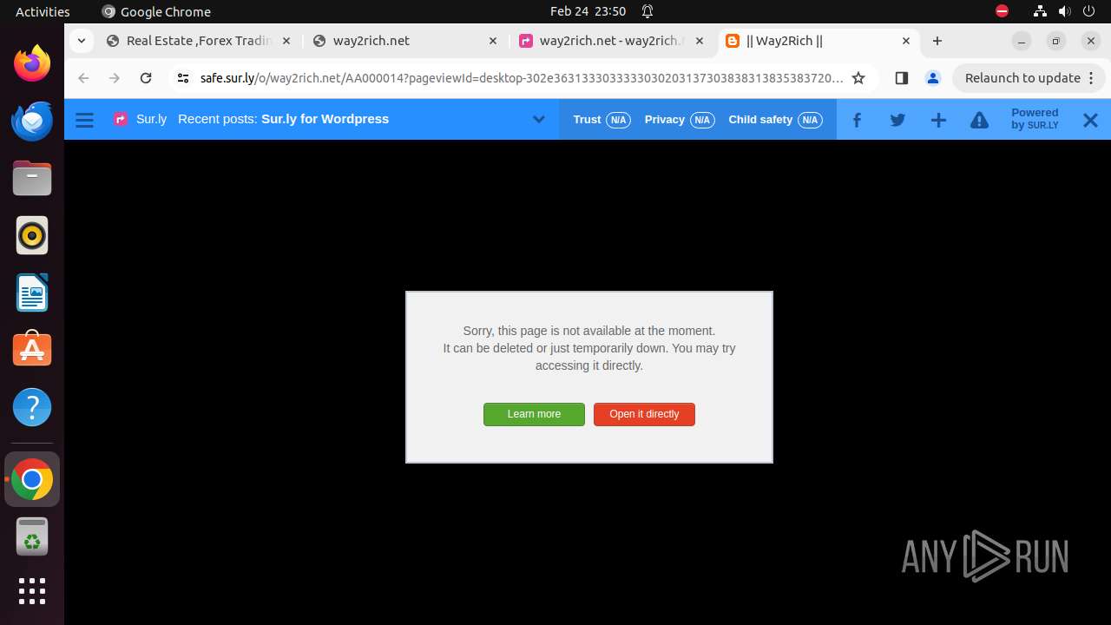Click the red do-not-disturb tray indicator

[x=1002, y=11]
